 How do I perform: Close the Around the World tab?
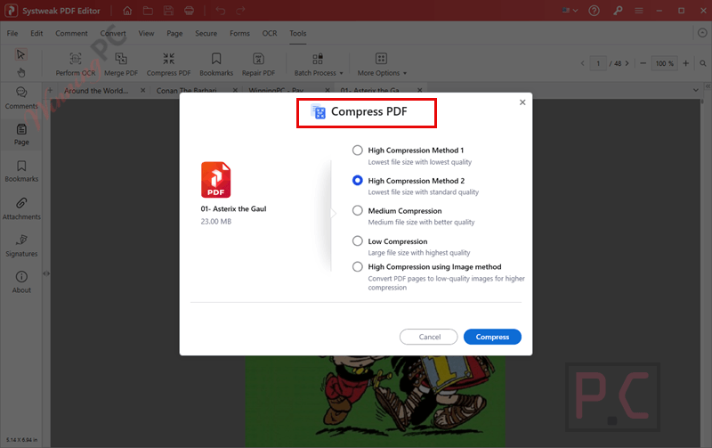[142, 91]
